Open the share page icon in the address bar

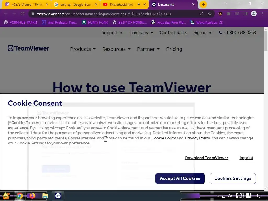click(202, 14)
